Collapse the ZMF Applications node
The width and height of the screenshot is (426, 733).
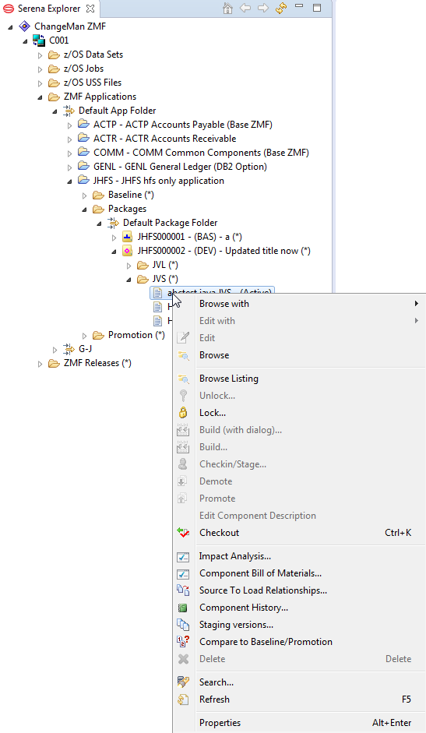(40, 97)
